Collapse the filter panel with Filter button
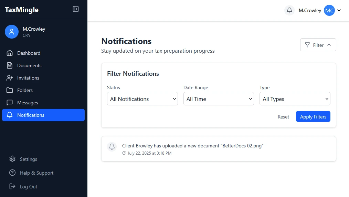349x197 pixels. [318, 45]
